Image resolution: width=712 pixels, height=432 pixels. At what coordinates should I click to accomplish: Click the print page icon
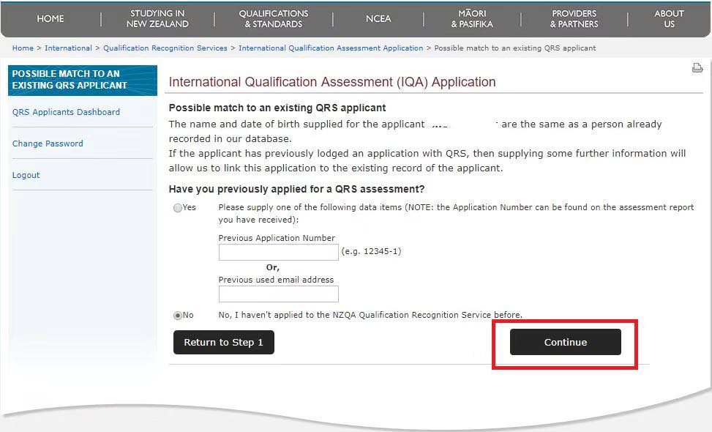point(697,68)
